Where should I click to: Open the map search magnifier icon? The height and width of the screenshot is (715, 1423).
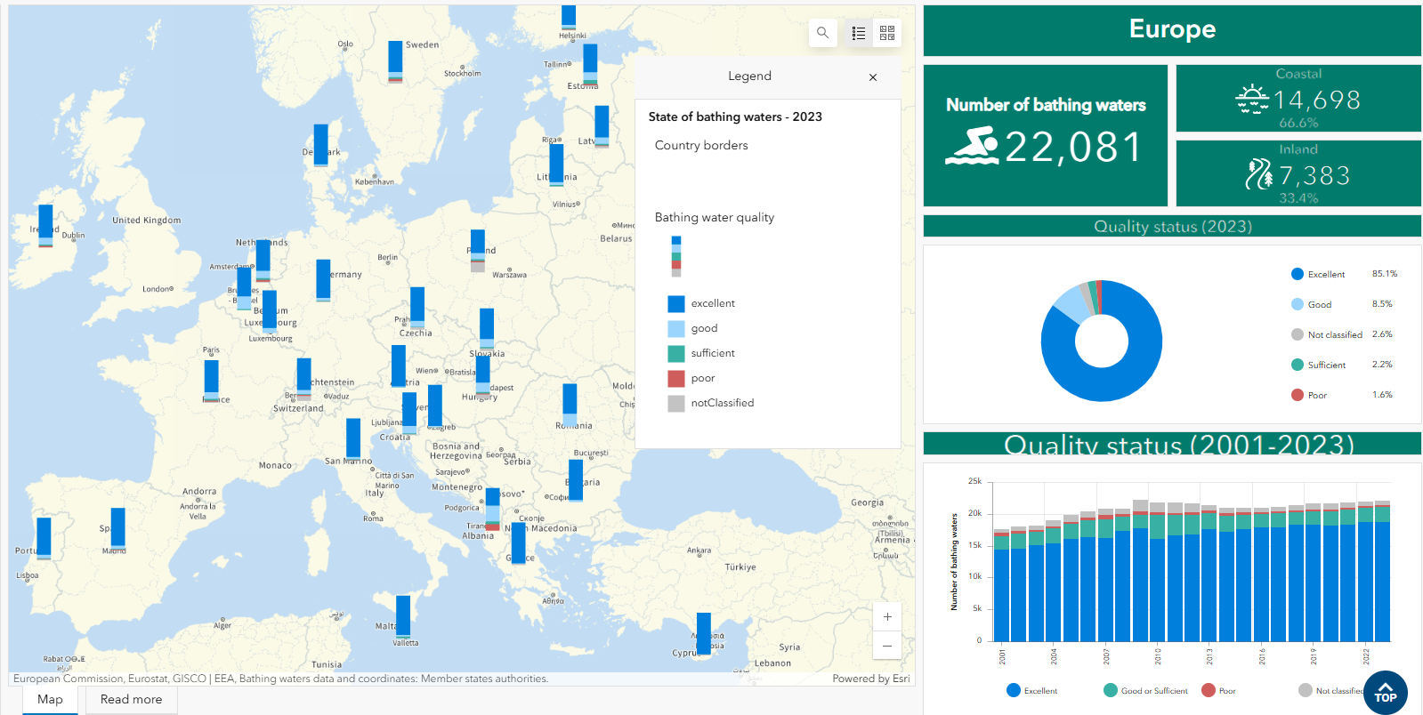(822, 33)
